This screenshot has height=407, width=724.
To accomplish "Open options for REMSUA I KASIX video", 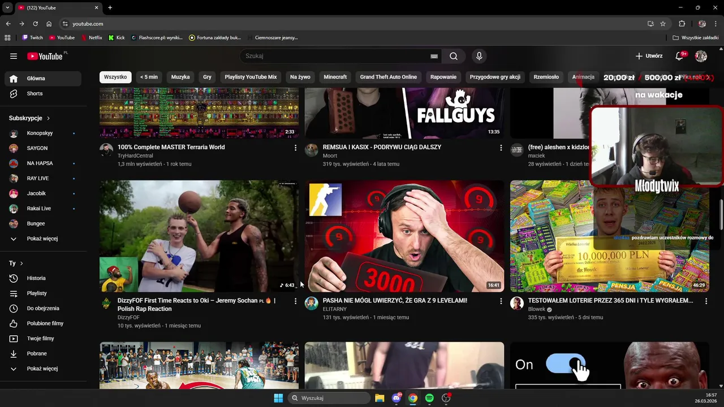I will 501,148.
